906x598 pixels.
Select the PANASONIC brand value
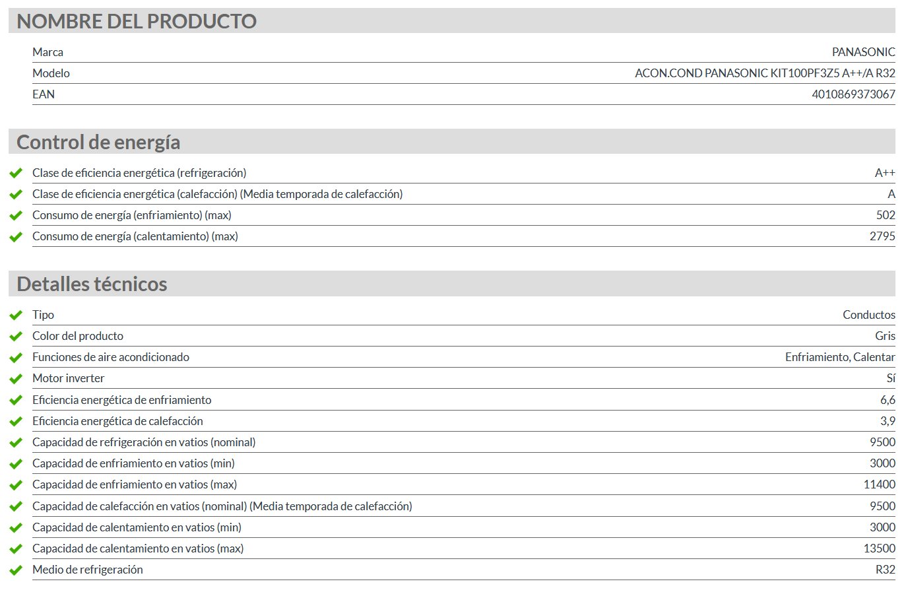[x=863, y=52]
